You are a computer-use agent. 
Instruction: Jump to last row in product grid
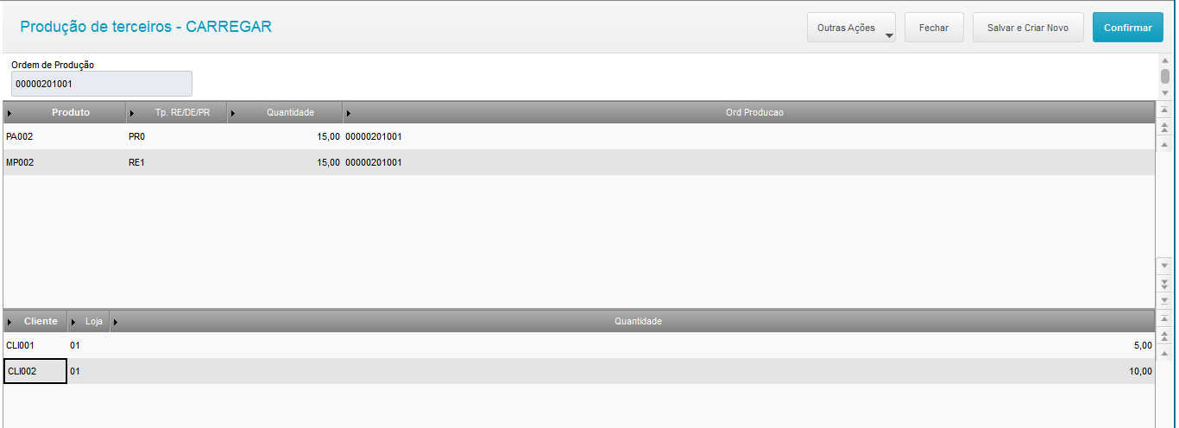(x=1164, y=299)
